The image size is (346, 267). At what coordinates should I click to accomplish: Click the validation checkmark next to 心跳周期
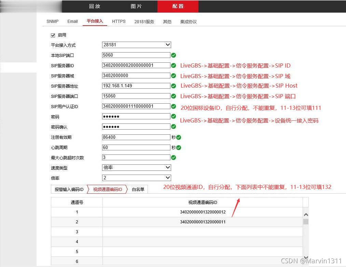(178, 148)
